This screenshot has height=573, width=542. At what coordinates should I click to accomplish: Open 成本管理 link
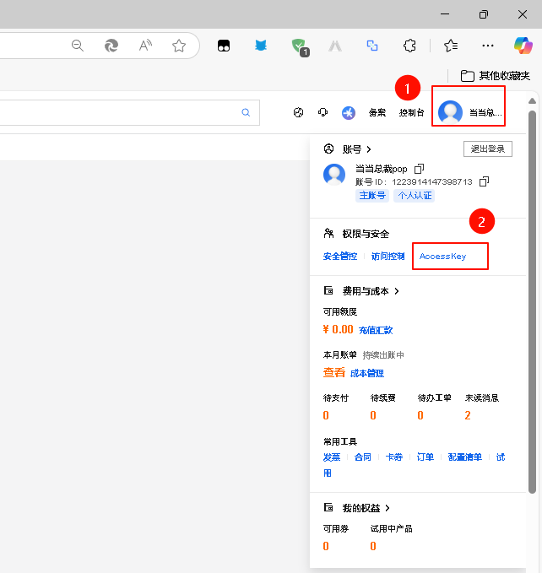tap(367, 374)
